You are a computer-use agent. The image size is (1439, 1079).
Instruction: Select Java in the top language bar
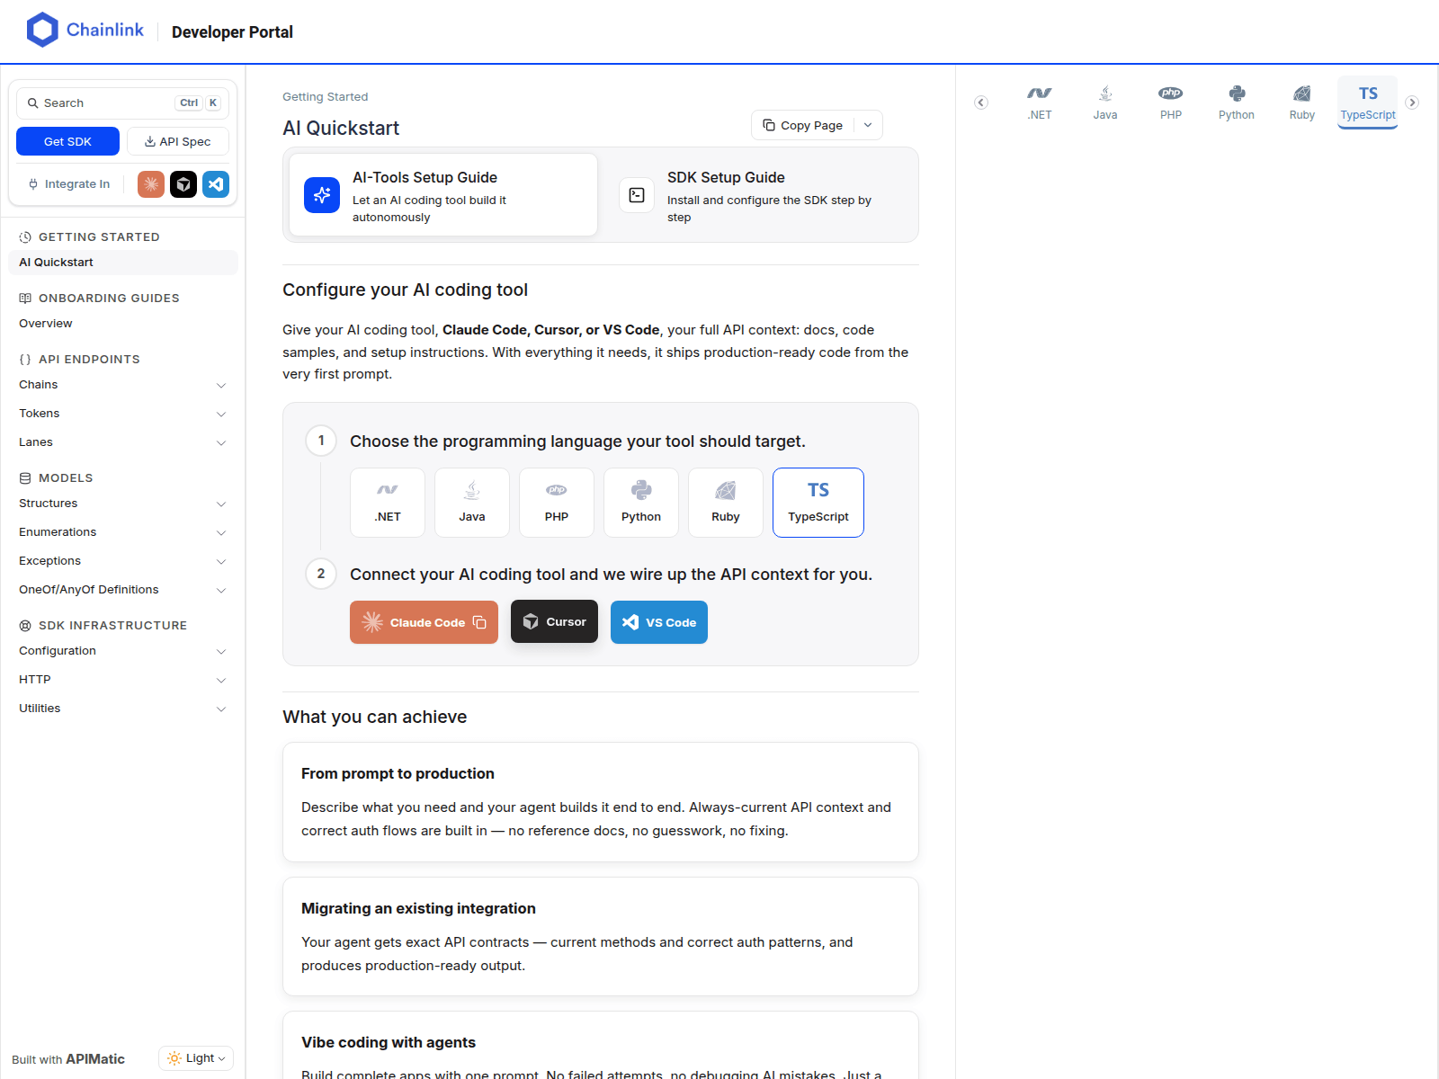[1105, 103]
